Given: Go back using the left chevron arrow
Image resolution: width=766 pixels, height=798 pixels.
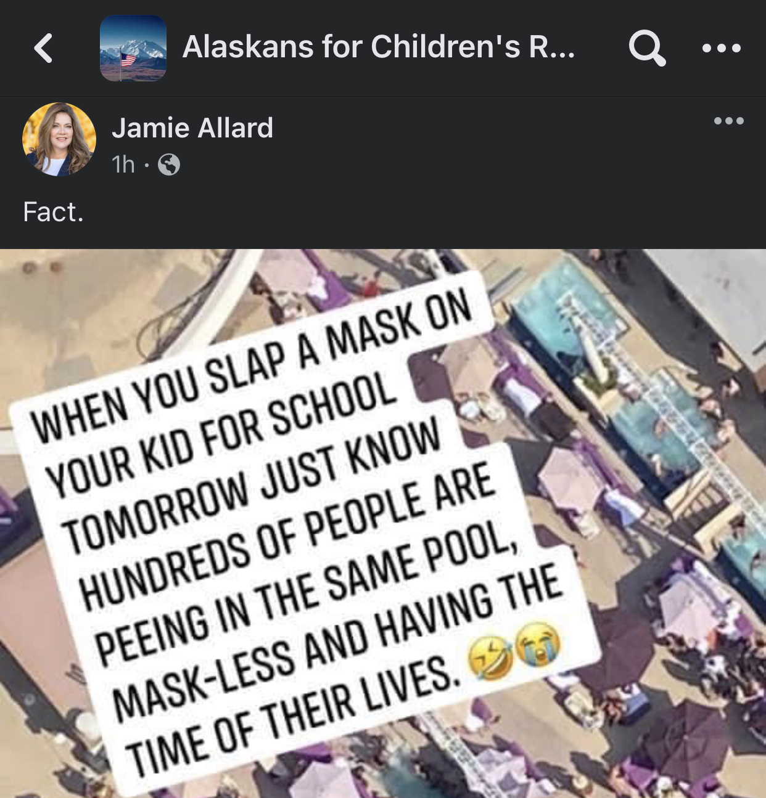Looking at the screenshot, I should [43, 48].
